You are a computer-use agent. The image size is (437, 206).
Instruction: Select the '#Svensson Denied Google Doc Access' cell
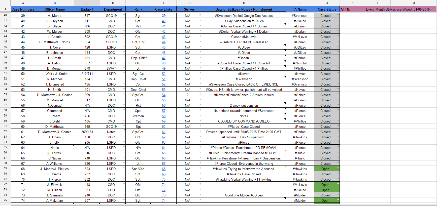(244, 16)
